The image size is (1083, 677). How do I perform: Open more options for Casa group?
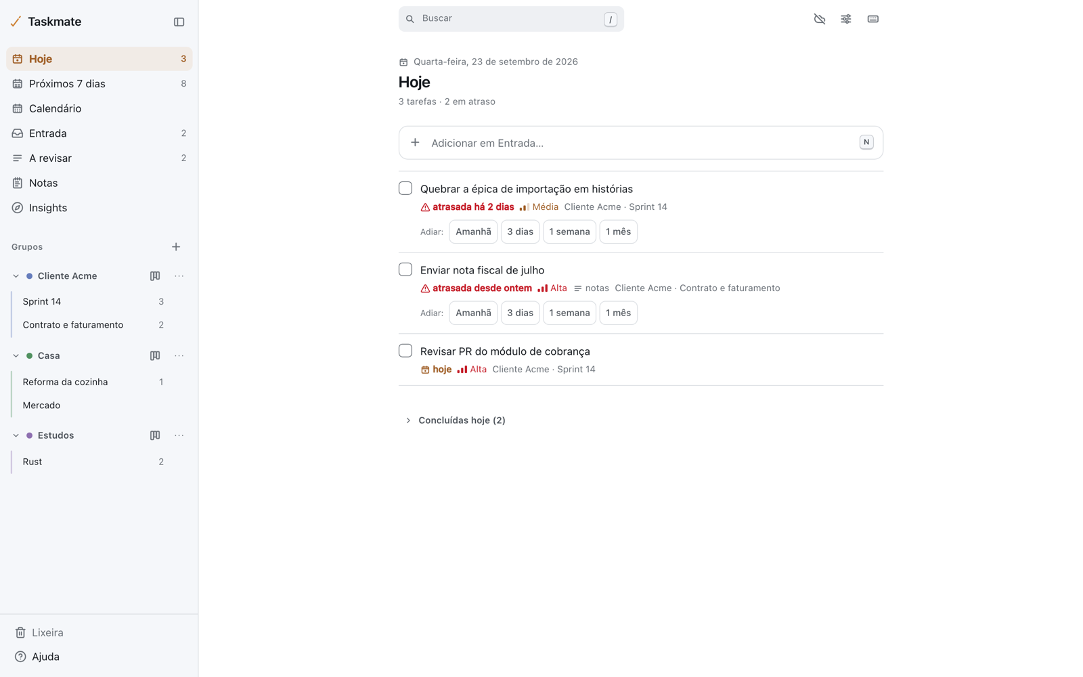179,355
